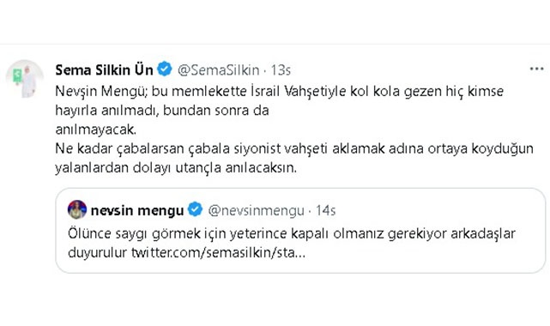Click the tweet line starting "Nevşin Mengü; bu memlekette"
Screen dimensions: 550x326
[280, 92]
